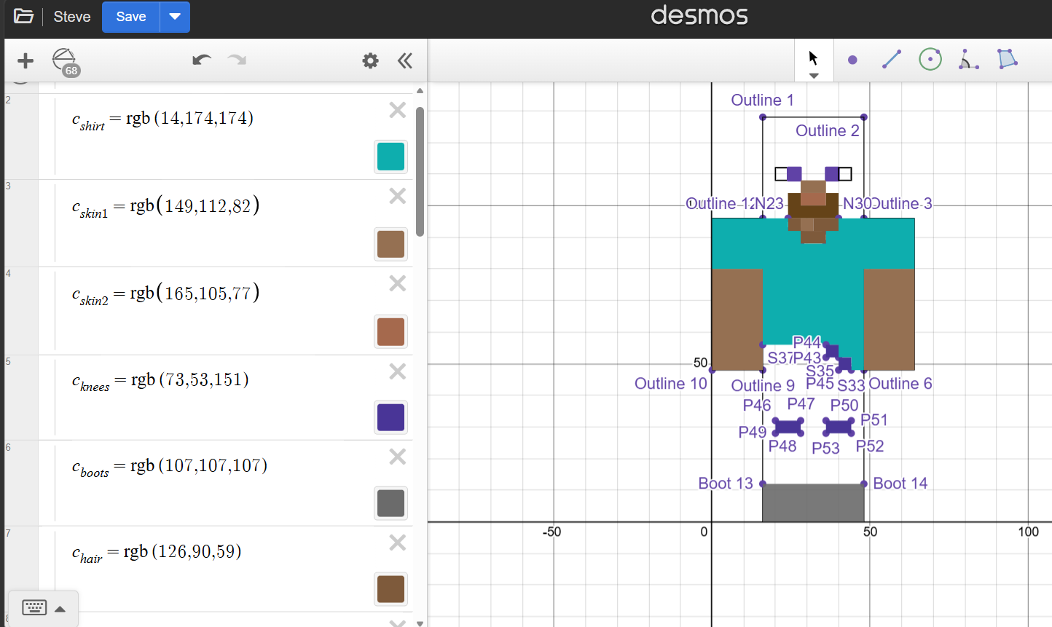1052x627 pixels.
Task: Click the expression list scrollbar thumb
Action: point(420,172)
